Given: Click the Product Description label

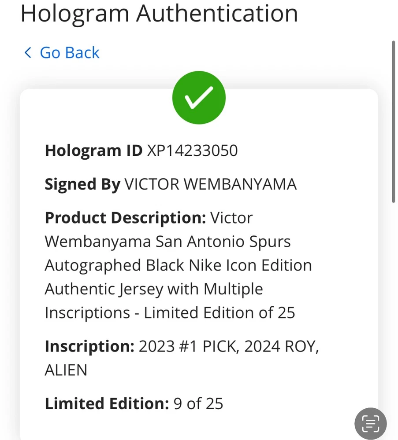Looking at the screenshot, I should (125, 218).
